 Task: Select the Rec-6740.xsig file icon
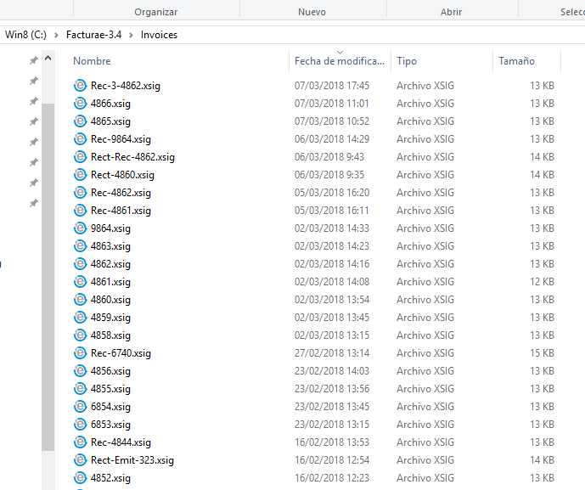(x=80, y=353)
